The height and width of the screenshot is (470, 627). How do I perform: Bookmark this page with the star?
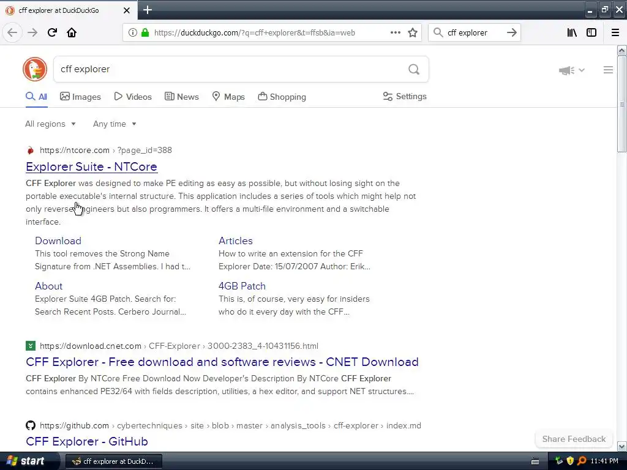(x=413, y=32)
